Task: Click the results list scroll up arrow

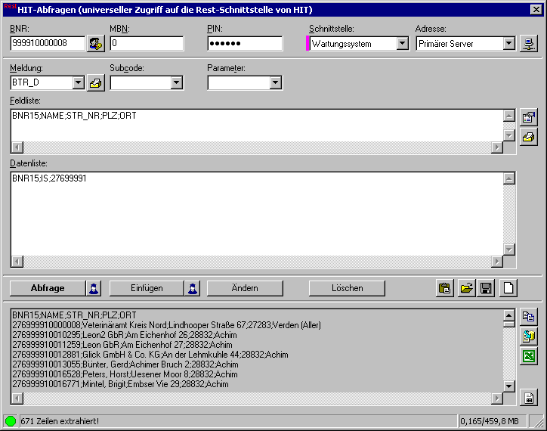Action: click(x=509, y=316)
